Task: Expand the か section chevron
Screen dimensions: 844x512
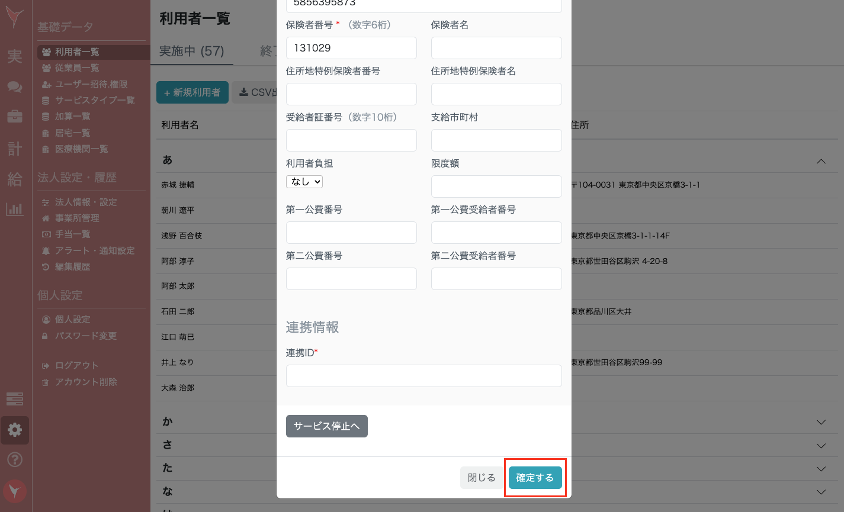Action: [x=821, y=422]
